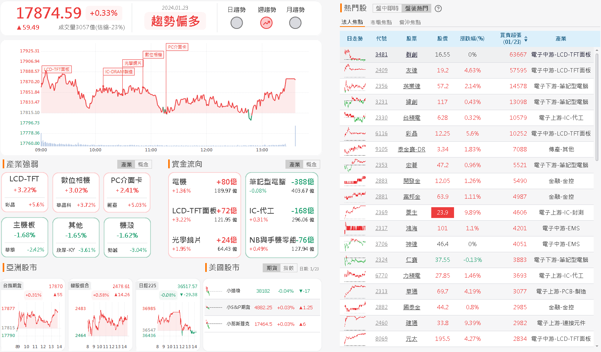This screenshot has height=352, width=601.
Task: Open the 英業達 stock link
Action: point(412,86)
